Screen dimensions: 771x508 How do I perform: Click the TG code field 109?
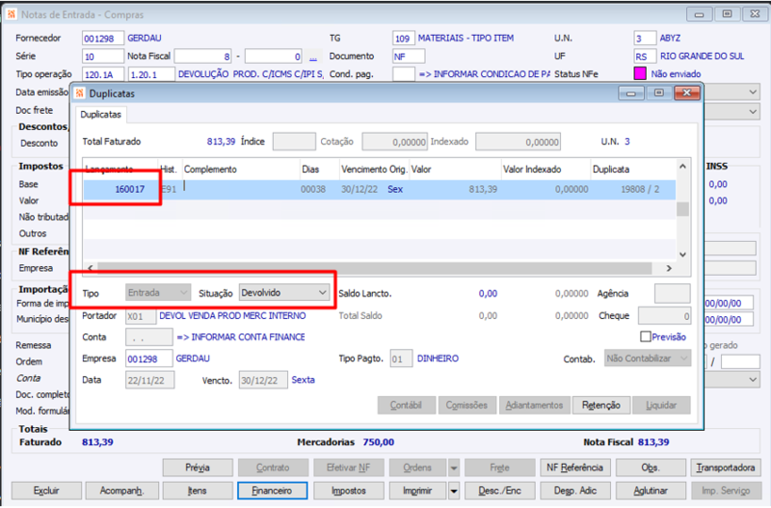(403, 39)
